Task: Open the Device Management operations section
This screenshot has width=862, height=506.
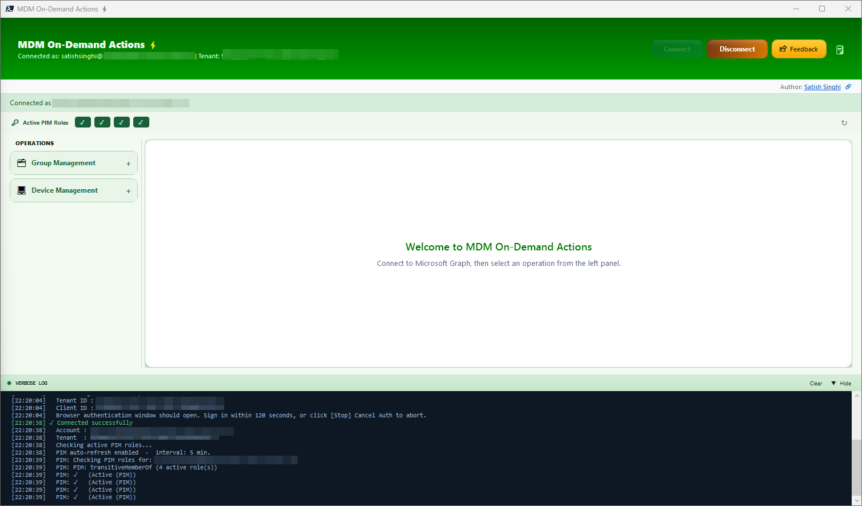Action: point(65,190)
